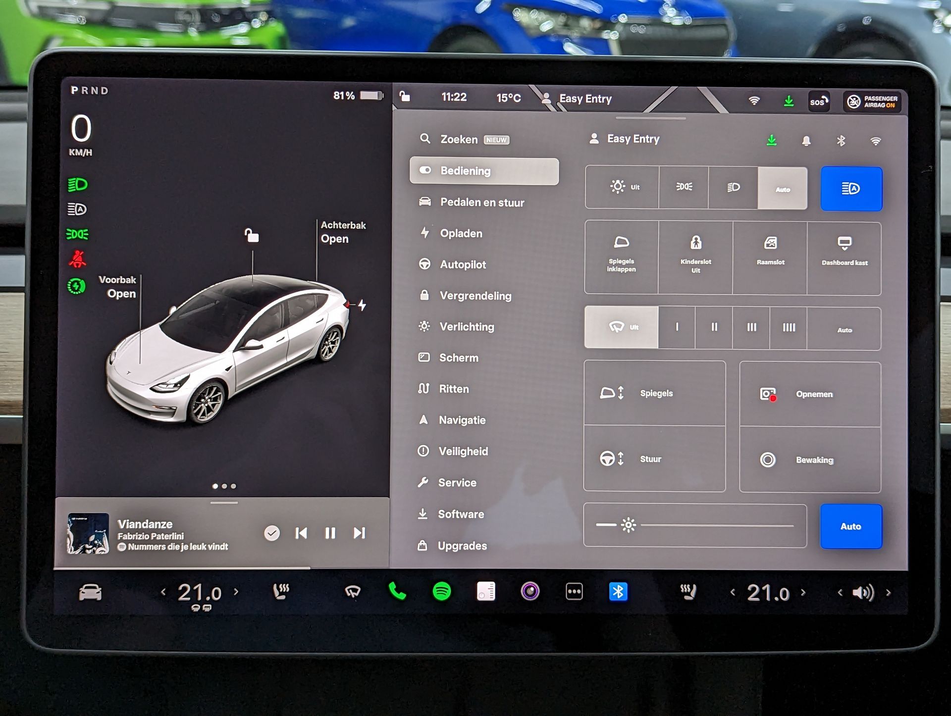Set wipers to speed IIII
The height and width of the screenshot is (716, 951).
789,328
